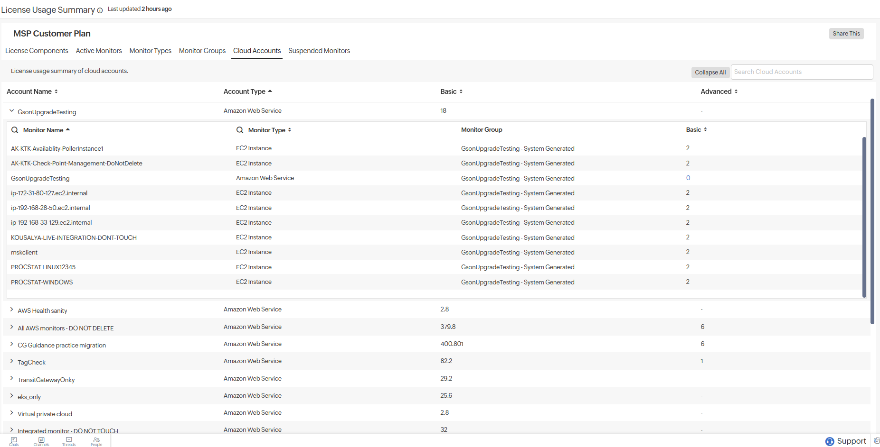Image resolution: width=880 pixels, height=447 pixels.
Task: Click the info icon beside License Usage Summary
Action: coord(100,11)
